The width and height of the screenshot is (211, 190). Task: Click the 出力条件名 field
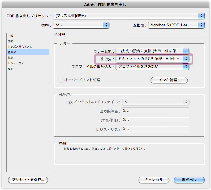[155, 111]
